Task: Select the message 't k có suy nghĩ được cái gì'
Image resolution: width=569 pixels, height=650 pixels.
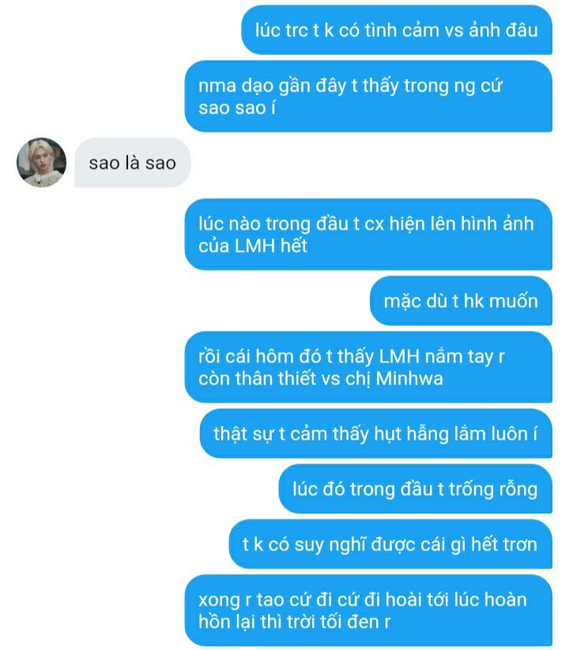Action: [x=390, y=544]
